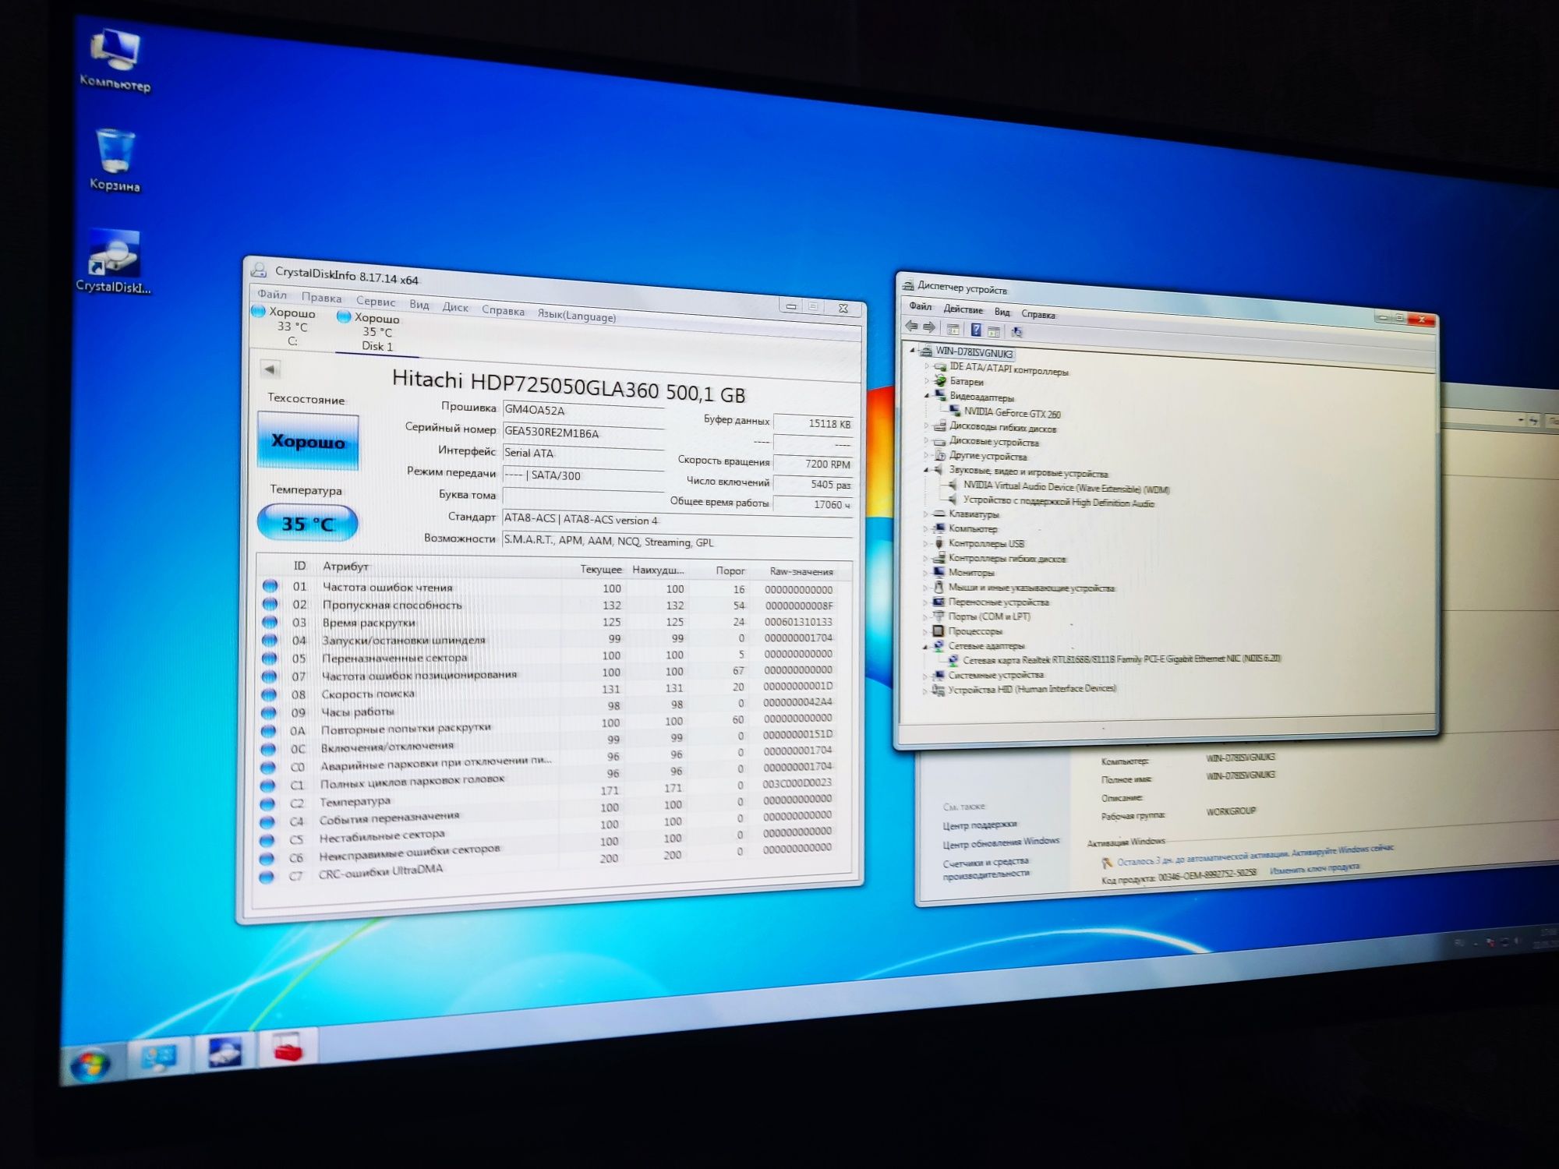This screenshot has width=1559, height=1169.
Task: Open Язык(Language) menu in CrystalDiskInfo
Action: click(x=577, y=315)
